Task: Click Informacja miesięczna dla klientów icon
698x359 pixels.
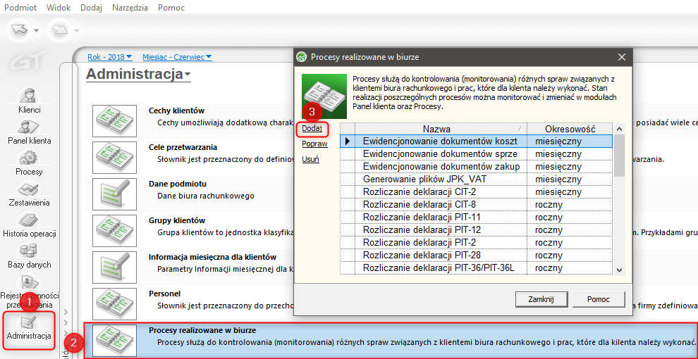Action: (114, 268)
